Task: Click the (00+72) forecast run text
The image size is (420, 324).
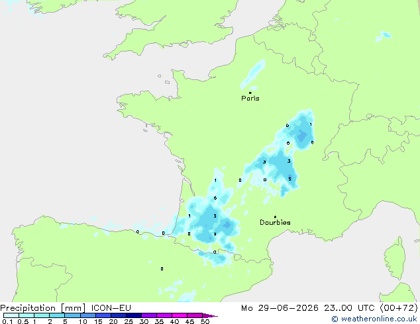Action: point(399,308)
